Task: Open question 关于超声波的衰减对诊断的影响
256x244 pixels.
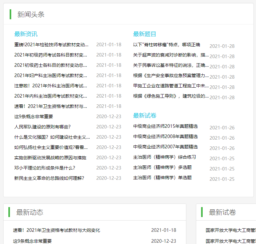Action: tap(171, 55)
